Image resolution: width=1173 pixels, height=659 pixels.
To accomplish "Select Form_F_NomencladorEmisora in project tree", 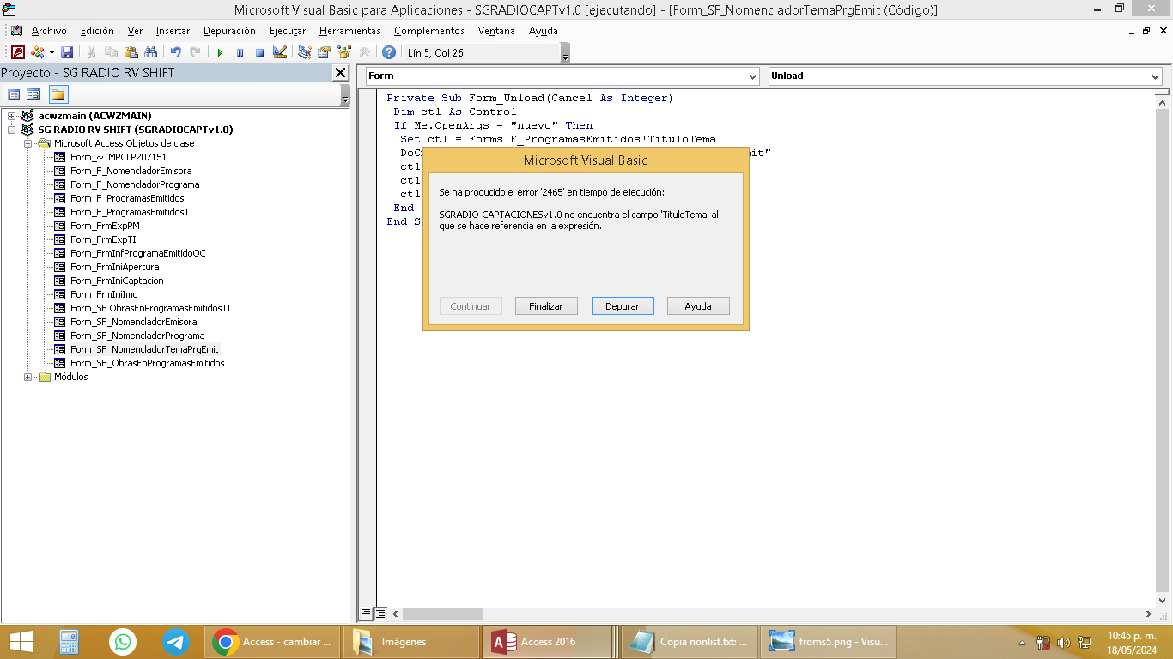I will pos(131,171).
